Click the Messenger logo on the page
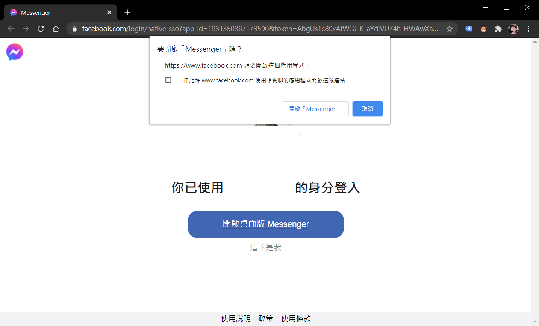Screen dimensions: 539x326 coord(15,52)
